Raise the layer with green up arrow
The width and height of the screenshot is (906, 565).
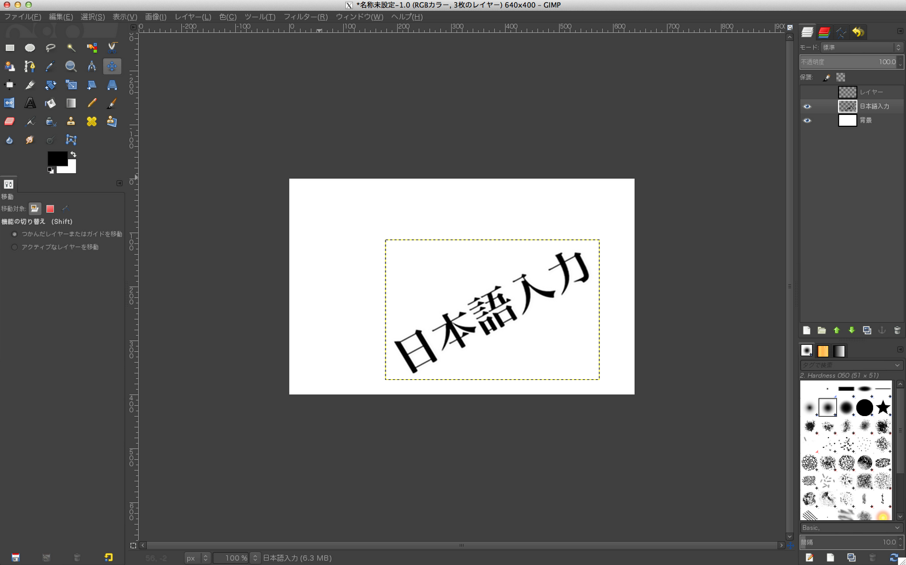(836, 330)
